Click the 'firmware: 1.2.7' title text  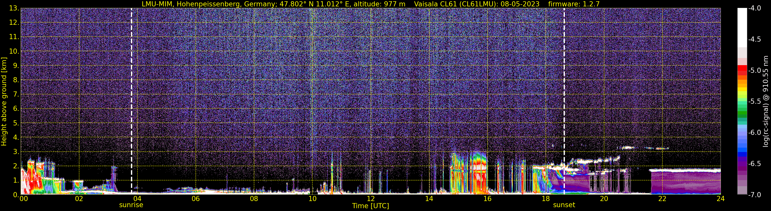(574, 4)
